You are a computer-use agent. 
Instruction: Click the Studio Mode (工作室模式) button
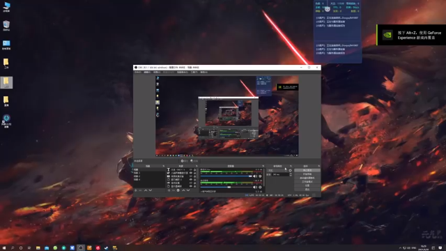coord(307,181)
